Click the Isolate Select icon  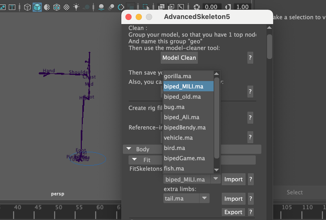point(146,7)
